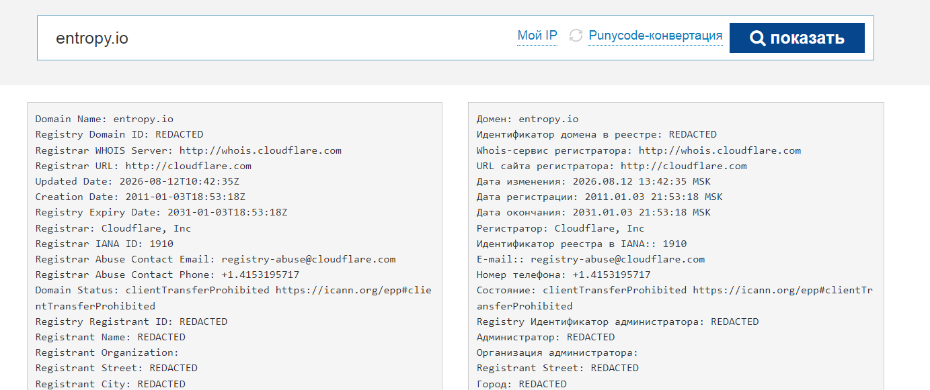Screen dimensions: 930x390
Task: Select the "Регистратор: Cloudflare, Inc" line
Action: 561,228
